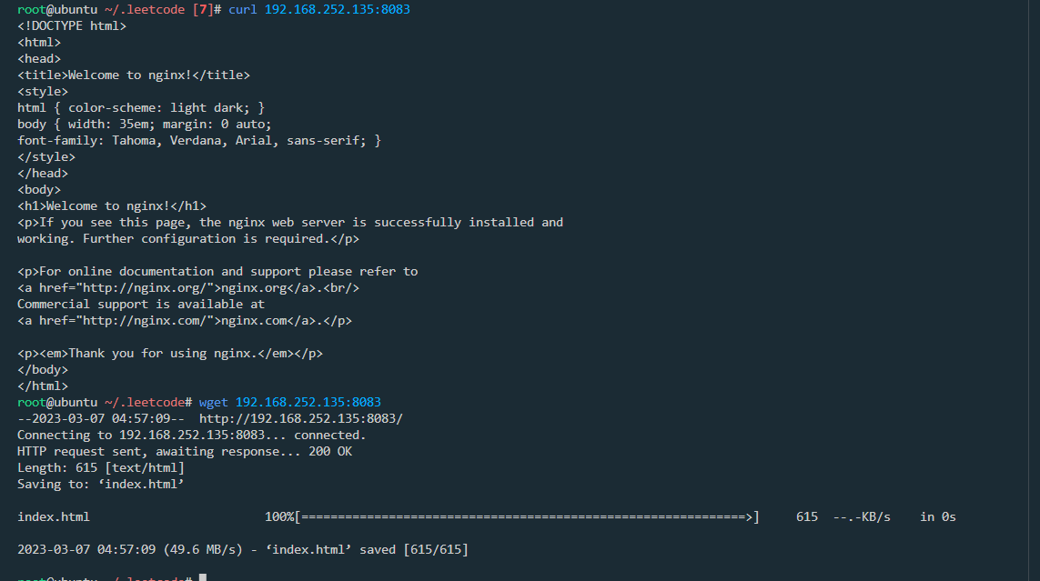
Task: Click the '--.-KB/s' transfer speed value
Action: 862,516
